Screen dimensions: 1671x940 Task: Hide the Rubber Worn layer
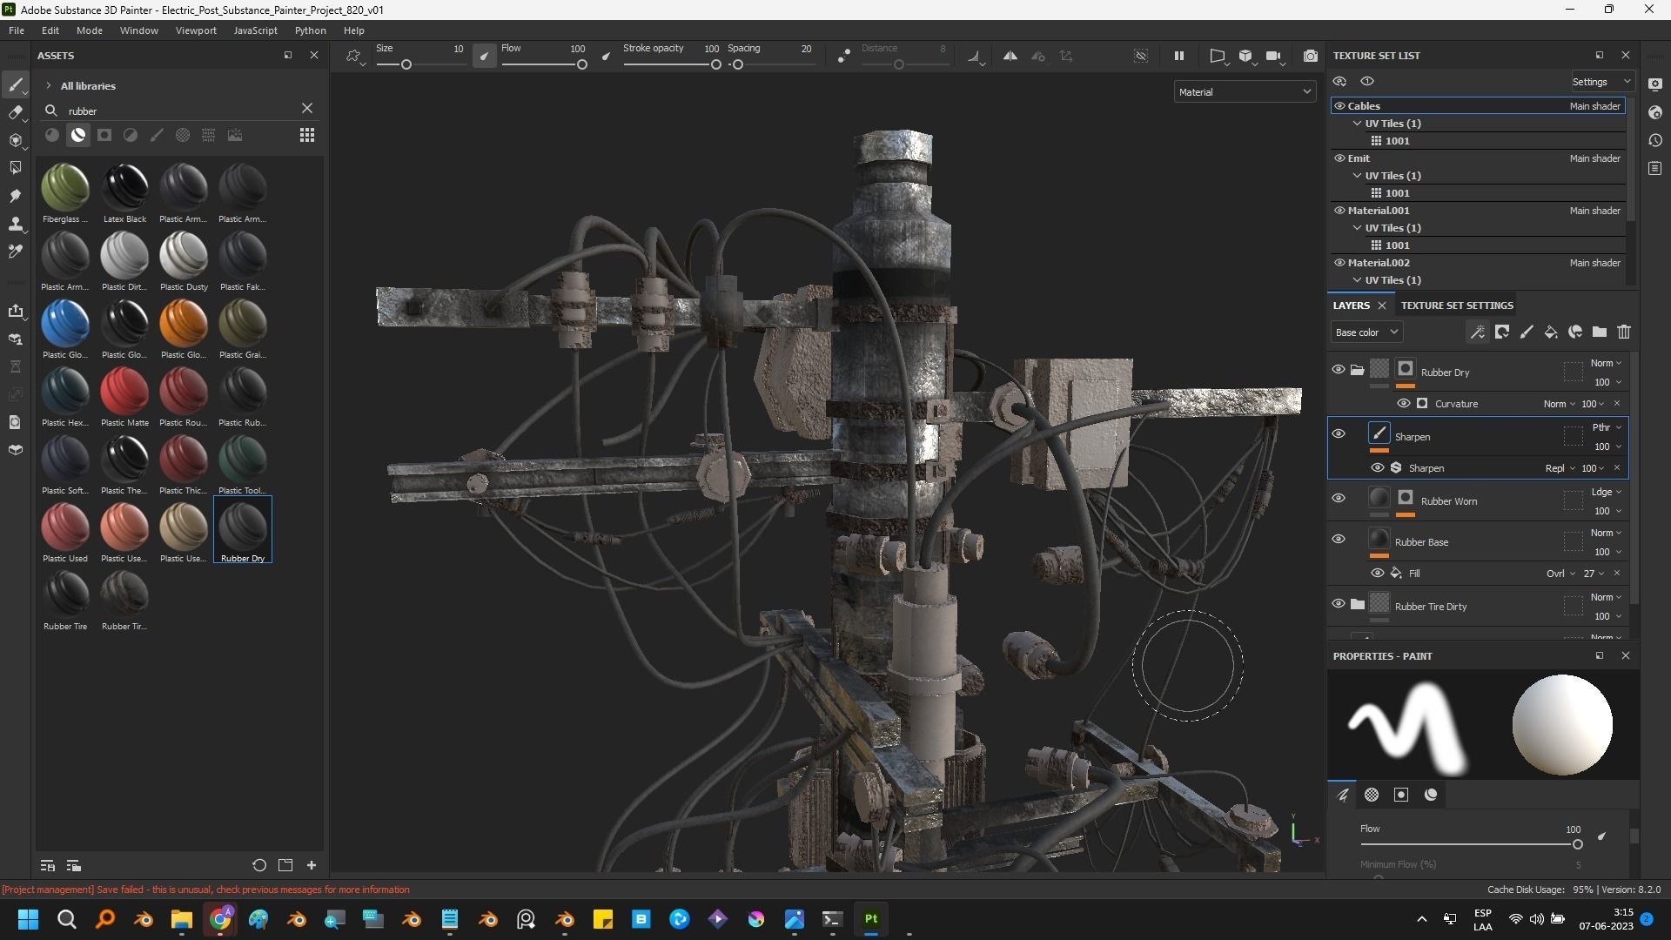1338,499
